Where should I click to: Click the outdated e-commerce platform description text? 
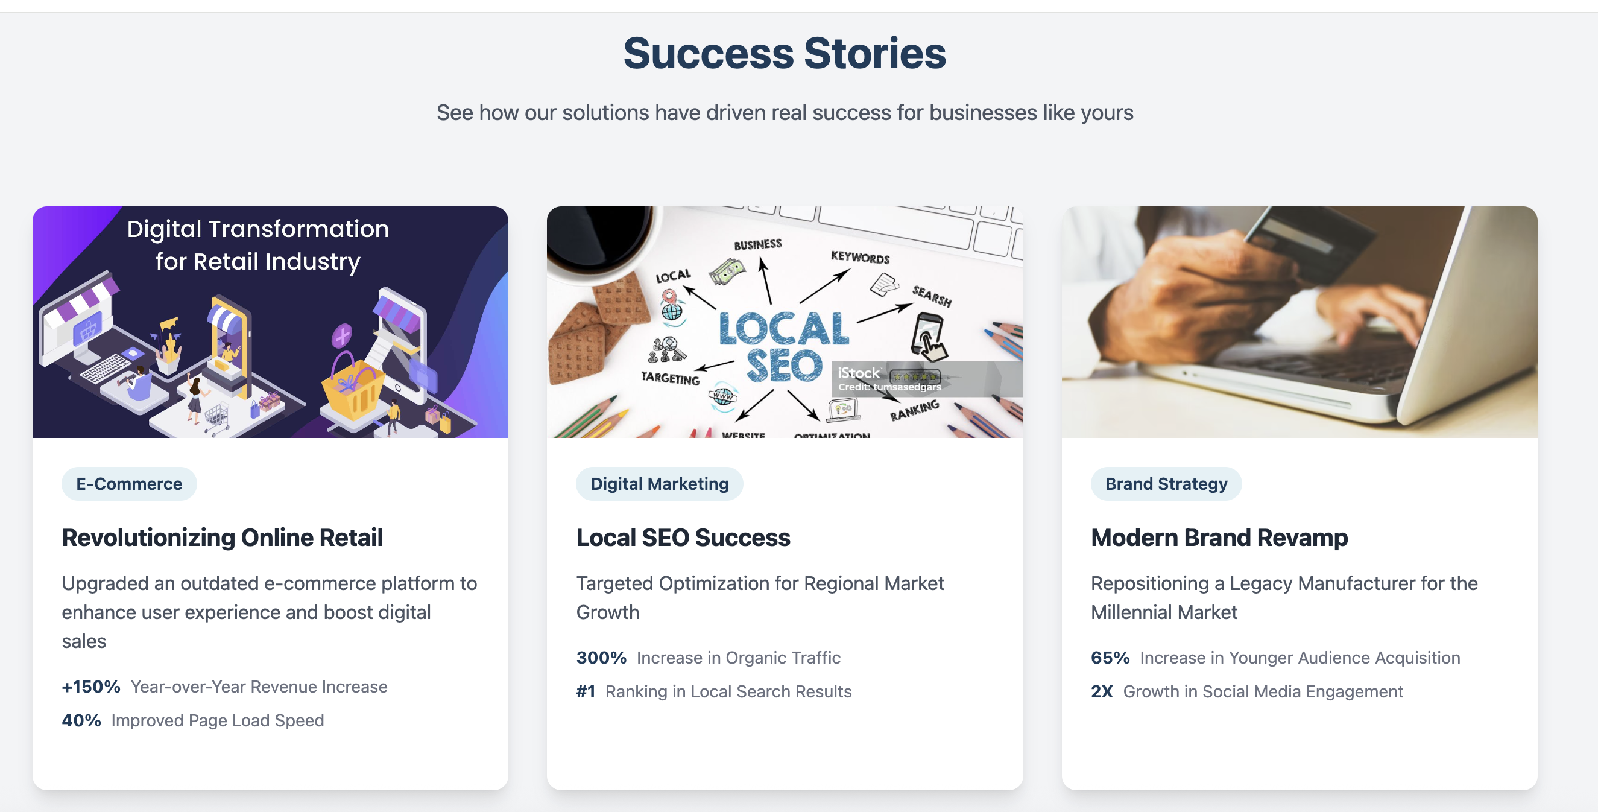[x=269, y=612]
